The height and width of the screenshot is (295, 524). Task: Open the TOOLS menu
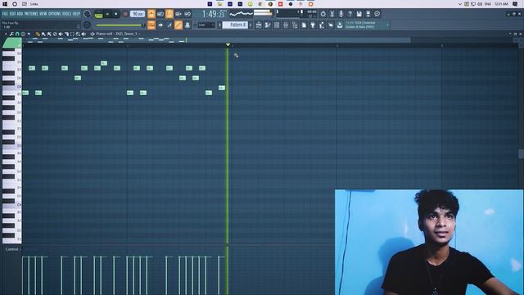point(66,14)
